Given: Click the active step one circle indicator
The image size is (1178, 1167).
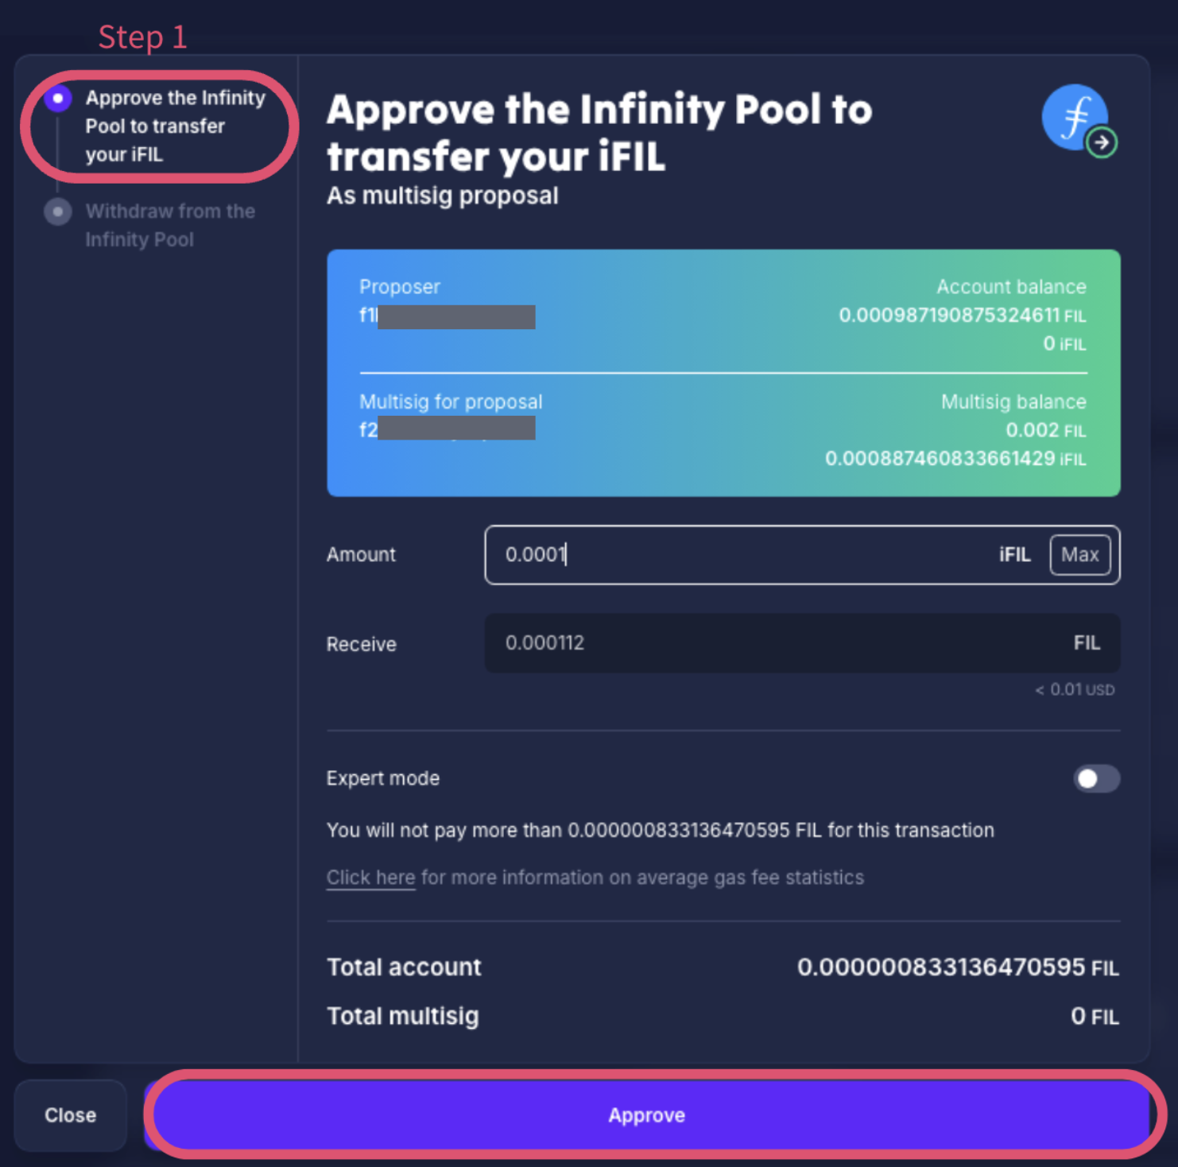Looking at the screenshot, I should [58, 99].
